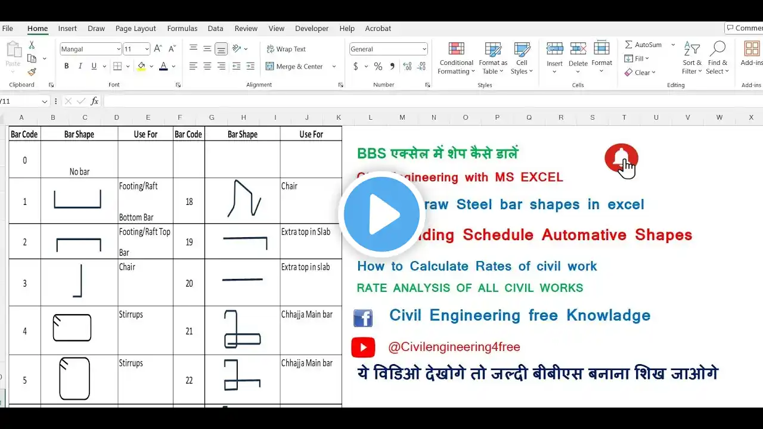This screenshot has height=429, width=763.
Task: Open Conditional Formatting
Action: [x=457, y=58]
